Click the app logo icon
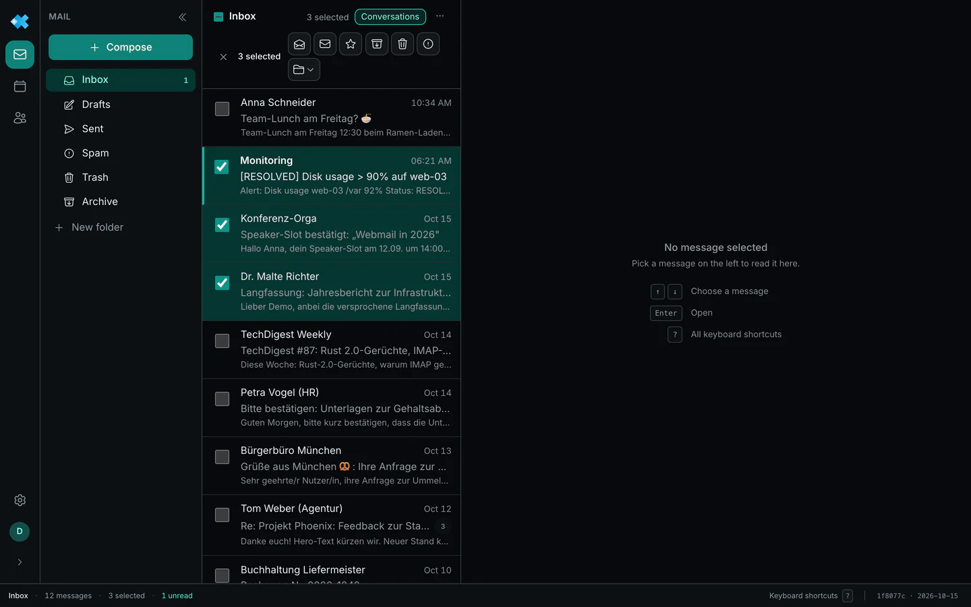 20,22
